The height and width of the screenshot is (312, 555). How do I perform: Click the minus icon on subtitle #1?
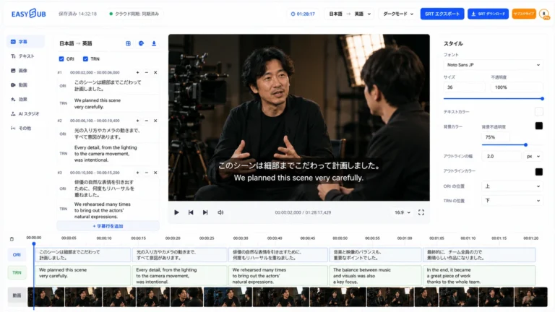click(147, 72)
